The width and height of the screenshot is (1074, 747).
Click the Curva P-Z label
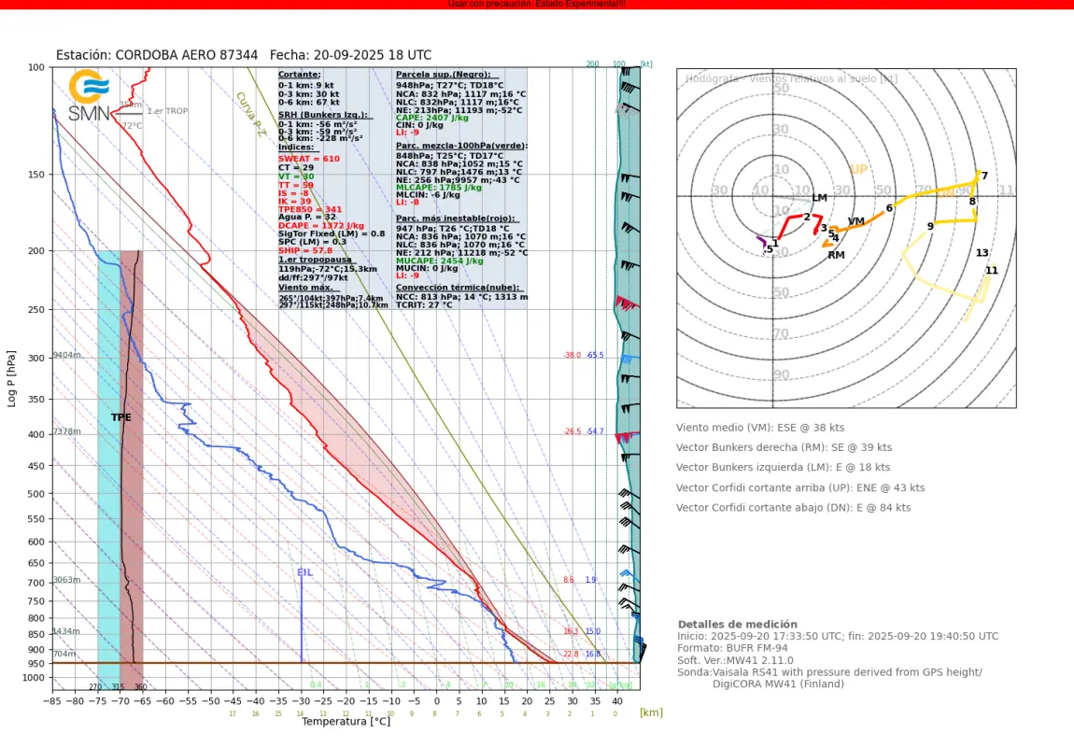coord(250,114)
